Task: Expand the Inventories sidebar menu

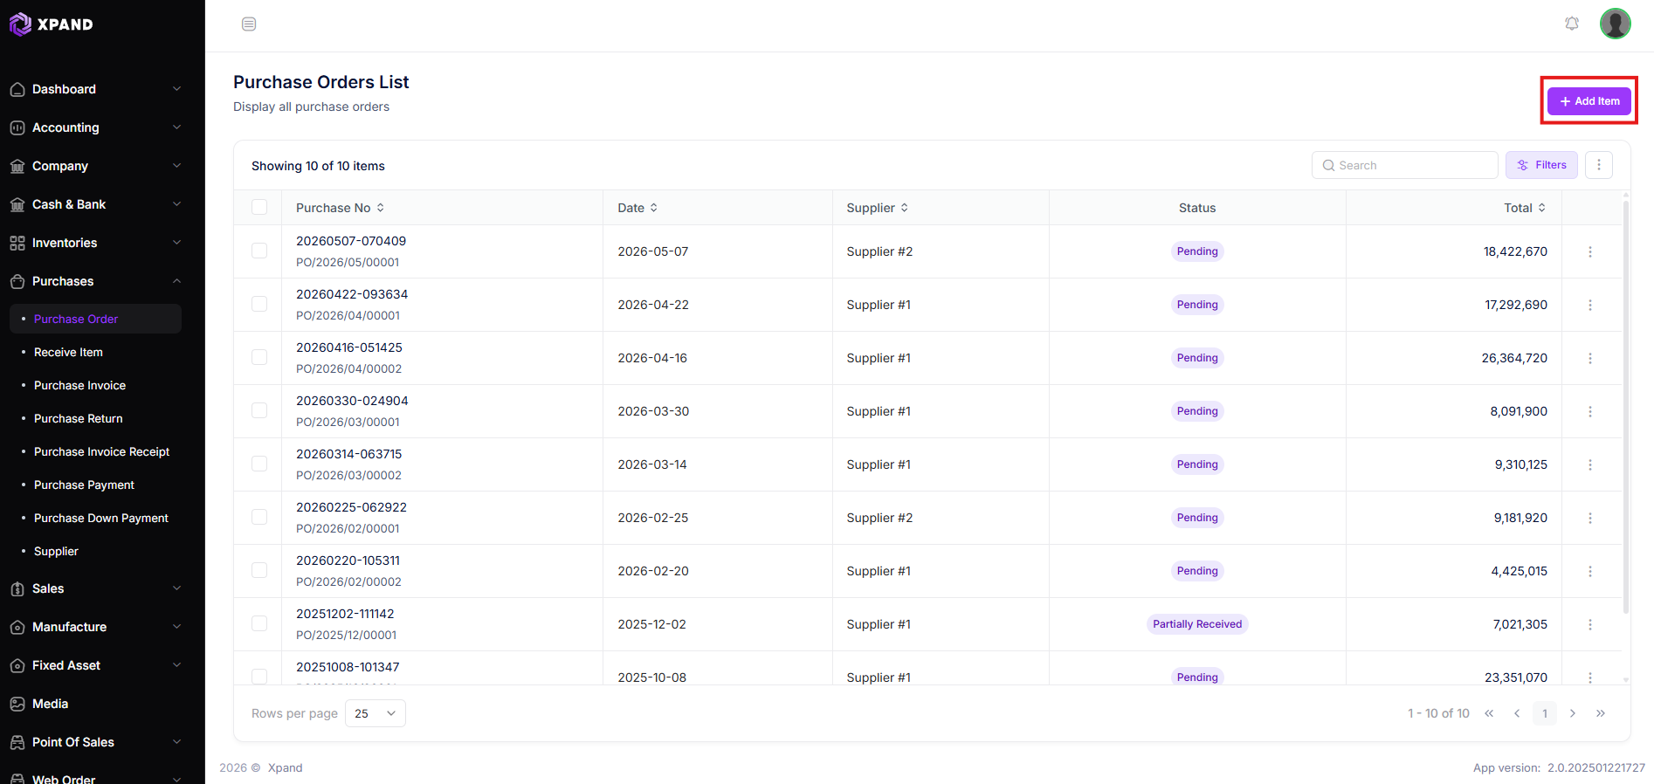Action: coord(96,243)
